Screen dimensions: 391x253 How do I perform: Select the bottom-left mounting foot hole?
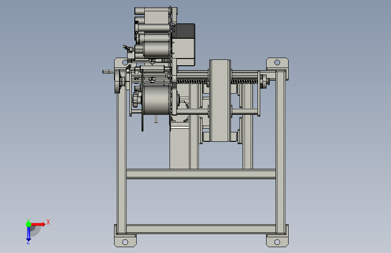[x=125, y=242]
